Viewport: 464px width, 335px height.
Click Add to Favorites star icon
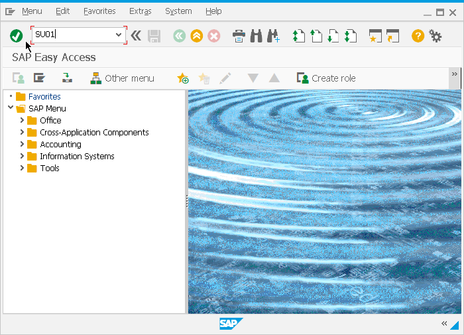[x=183, y=78]
